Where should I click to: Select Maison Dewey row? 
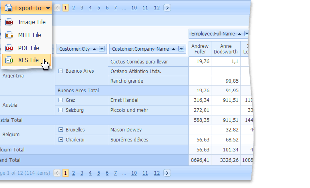(148, 130)
